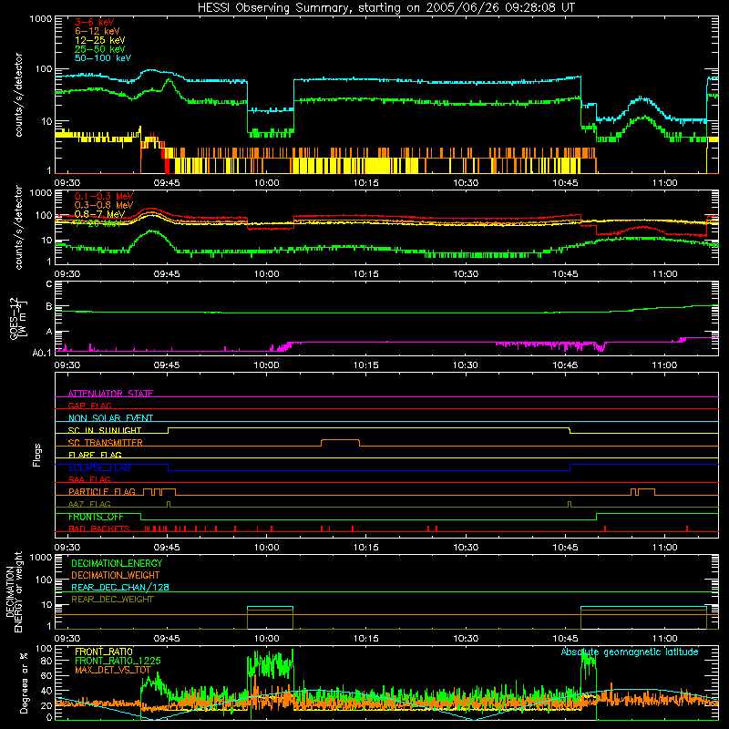Screen dimensions: 729x729
Task: Click counts/s/detector axis title of keV panel
Action: [x=18, y=95]
